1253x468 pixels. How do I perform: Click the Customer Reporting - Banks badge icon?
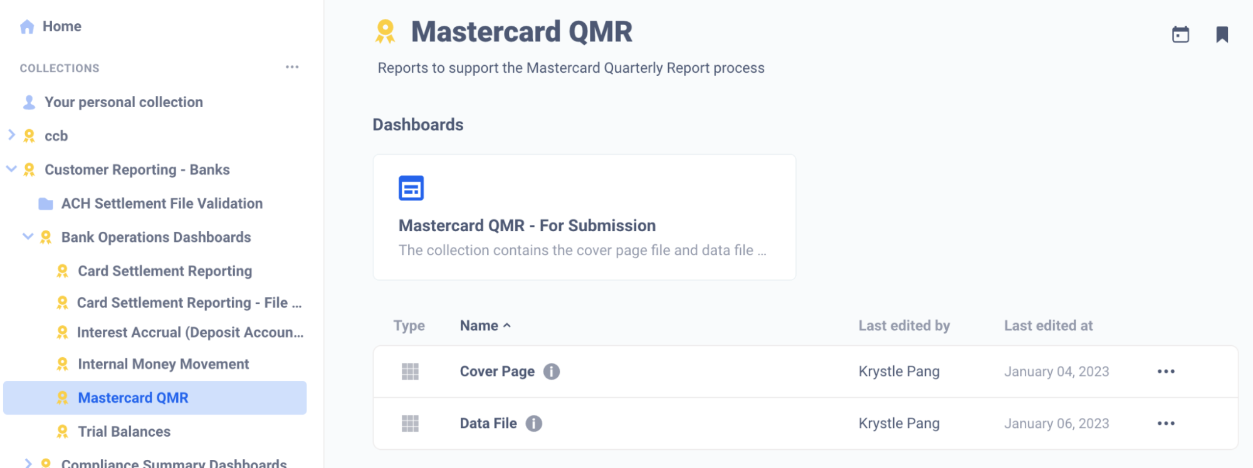point(29,170)
